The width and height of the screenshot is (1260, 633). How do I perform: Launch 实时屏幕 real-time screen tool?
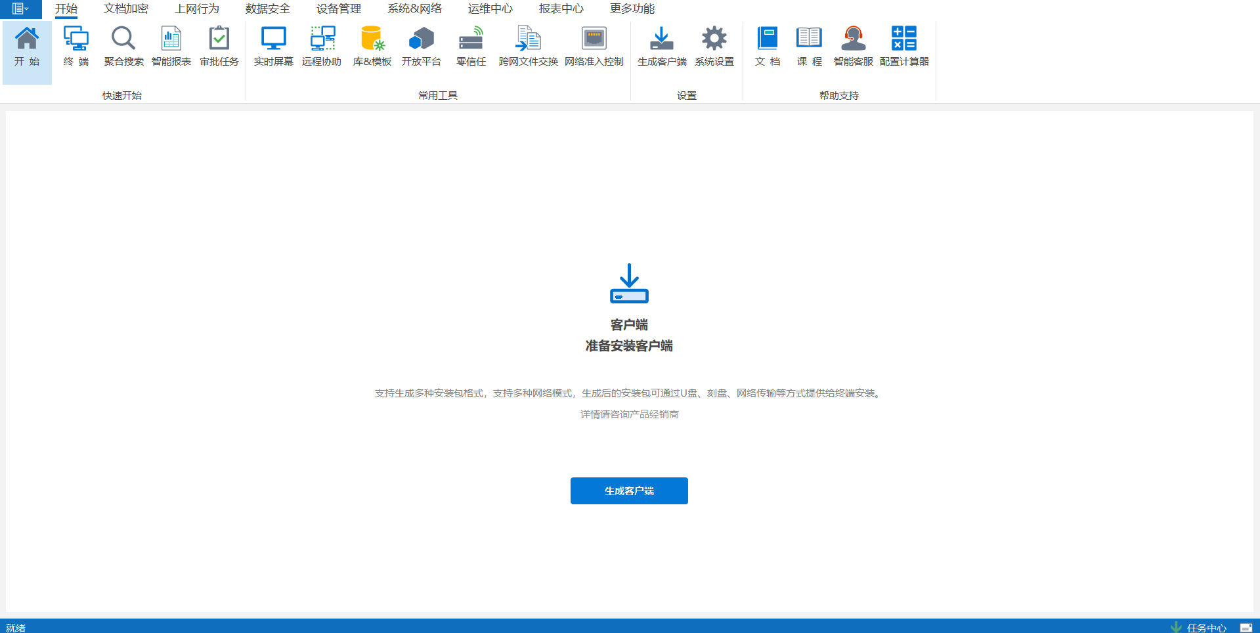(x=273, y=46)
